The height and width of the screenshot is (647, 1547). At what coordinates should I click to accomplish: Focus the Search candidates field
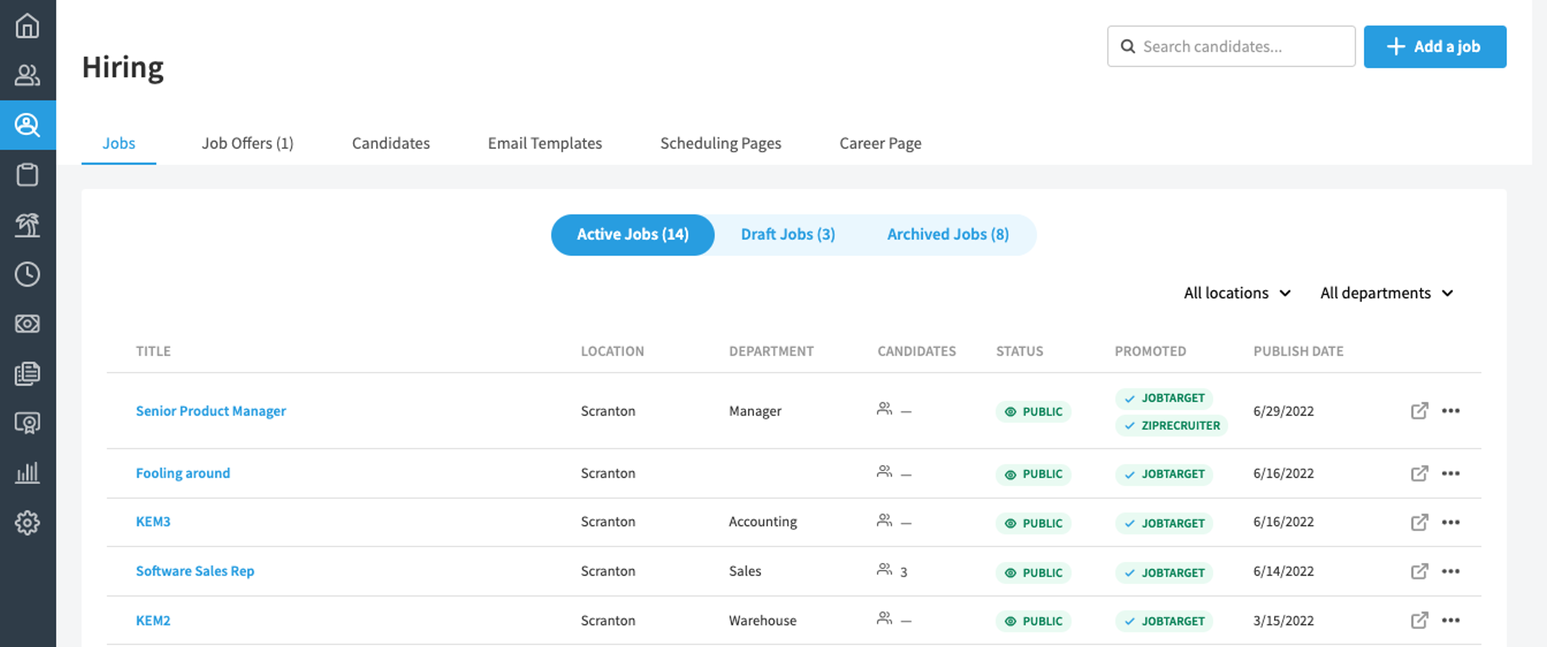pyautogui.click(x=1231, y=46)
